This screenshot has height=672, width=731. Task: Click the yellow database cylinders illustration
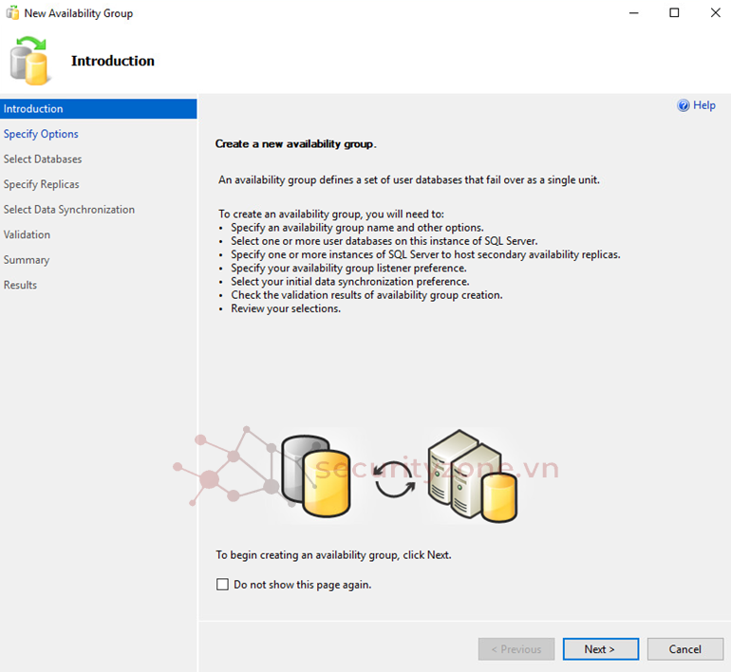tap(310, 478)
